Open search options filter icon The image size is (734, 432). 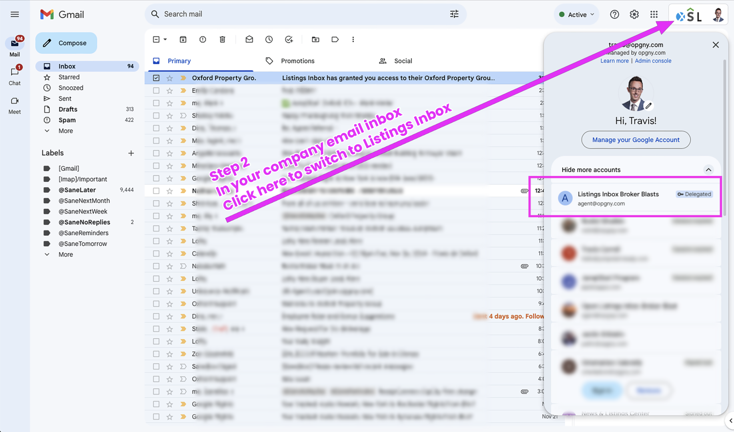coord(454,14)
